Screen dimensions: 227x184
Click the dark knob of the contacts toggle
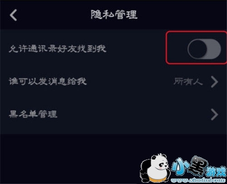tap(197, 49)
